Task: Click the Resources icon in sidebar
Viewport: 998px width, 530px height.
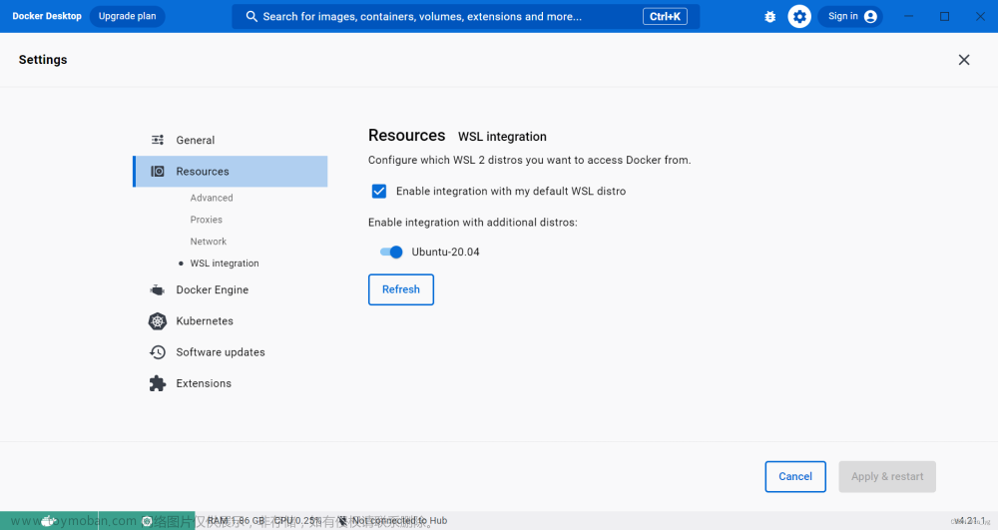Action: tap(158, 171)
